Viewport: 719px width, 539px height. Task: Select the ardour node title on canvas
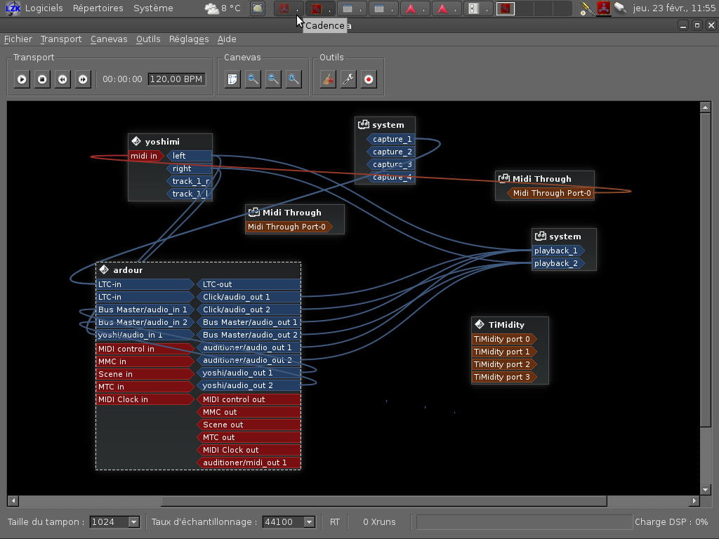tap(128, 270)
